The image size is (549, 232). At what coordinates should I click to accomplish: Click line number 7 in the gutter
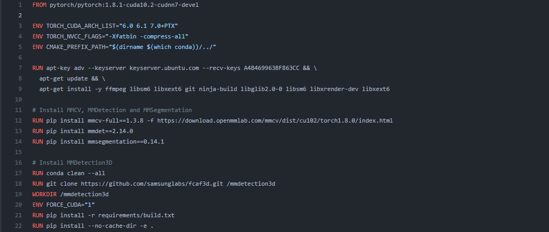[19, 68]
